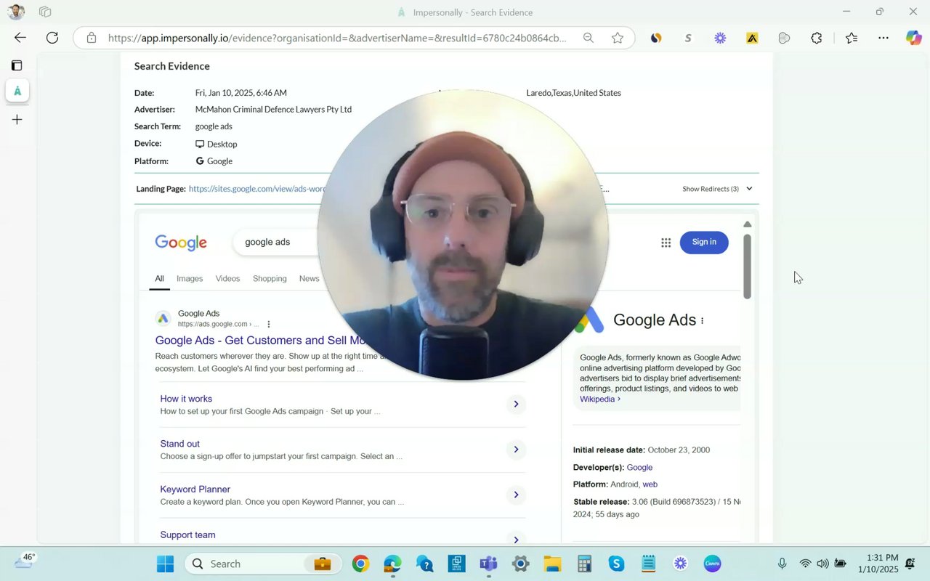Expand the Keyword Planner chevron arrow
This screenshot has width=930, height=581.
(x=516, y=495)
